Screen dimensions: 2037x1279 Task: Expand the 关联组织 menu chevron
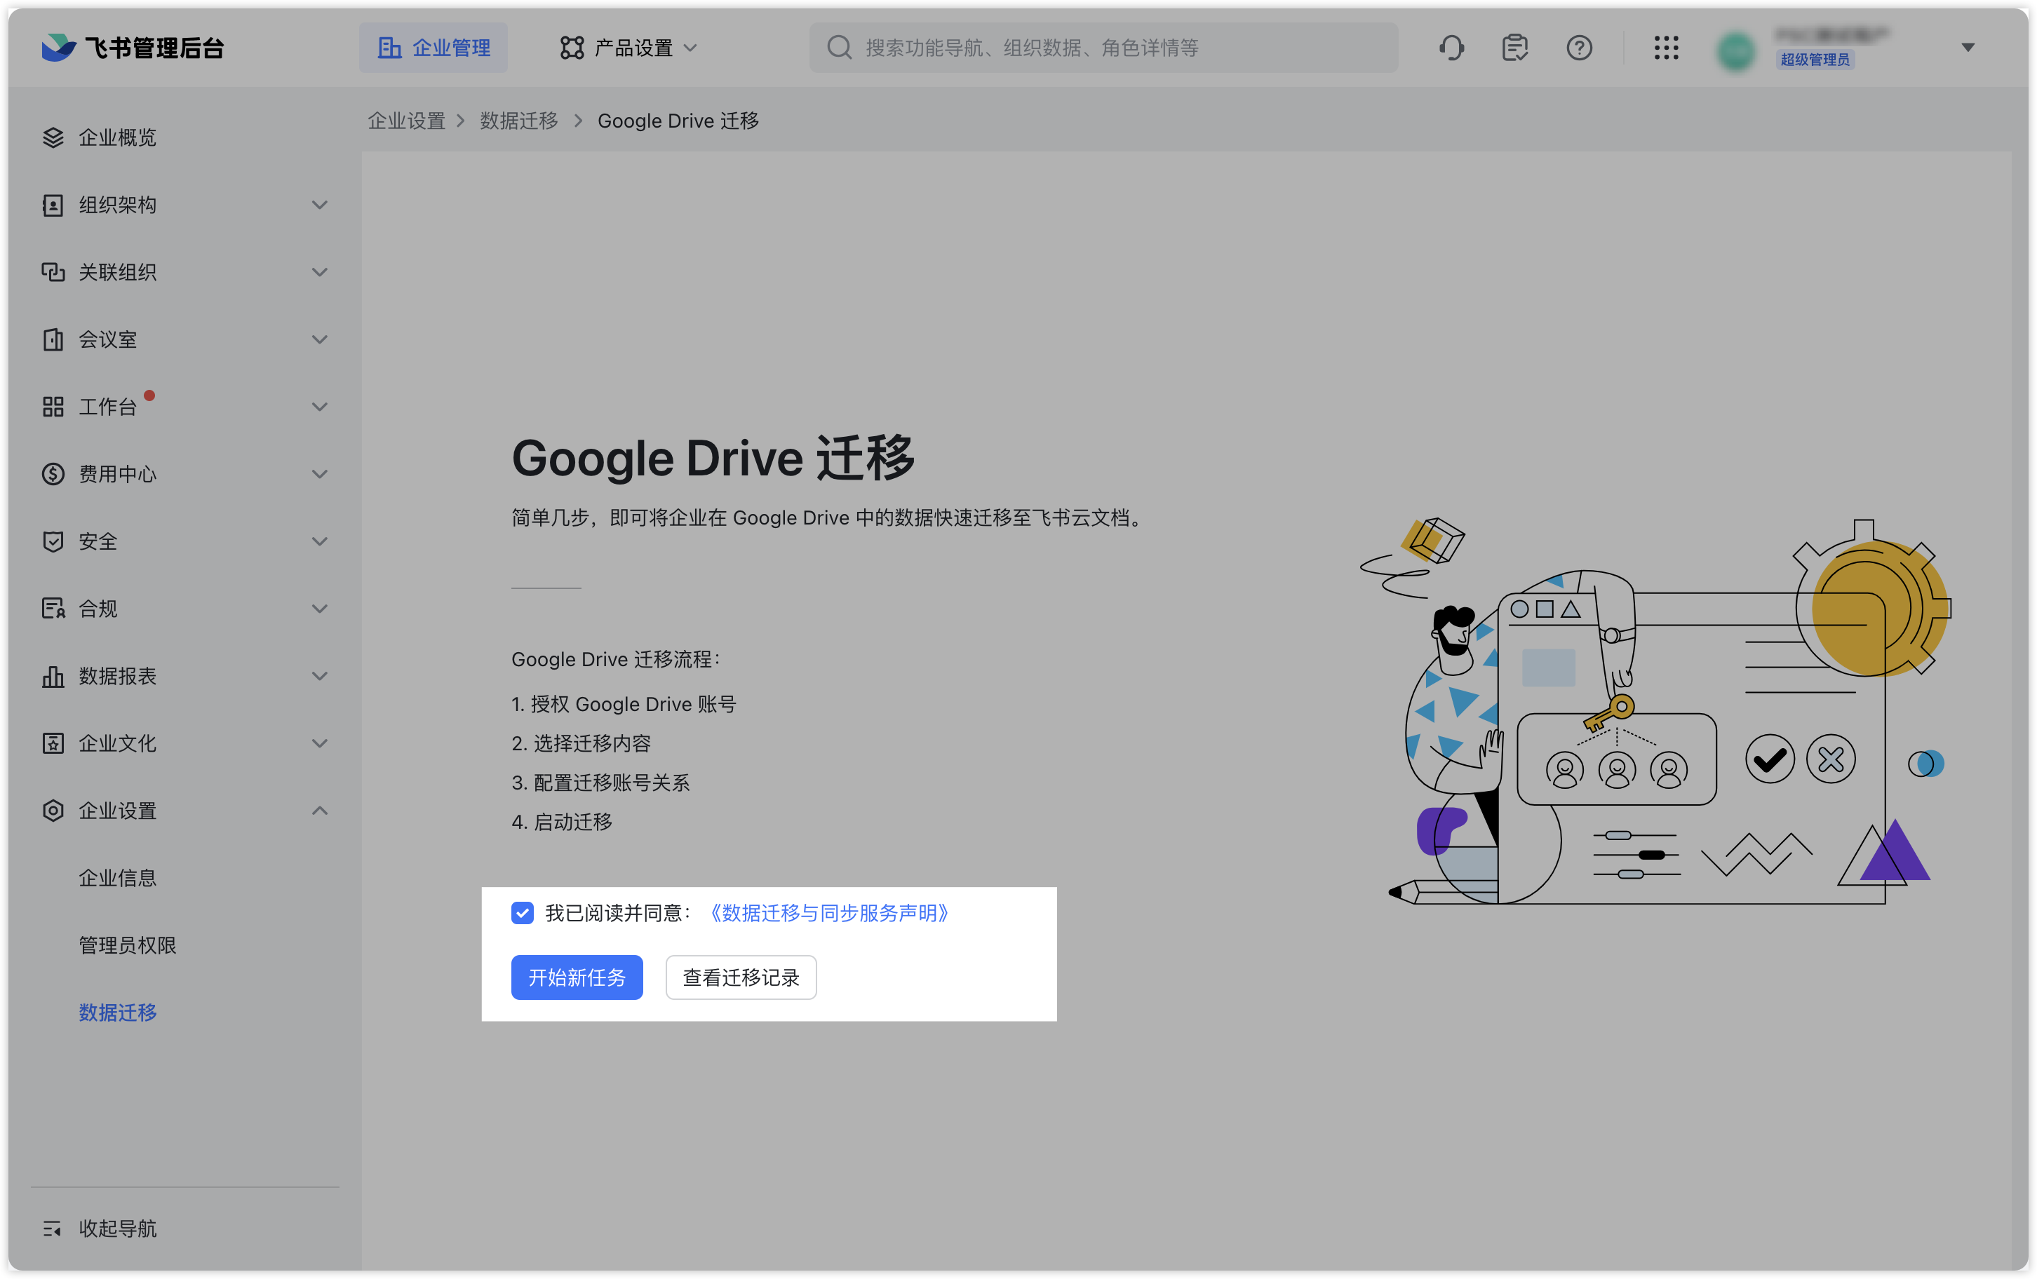[x=319, y=271]
